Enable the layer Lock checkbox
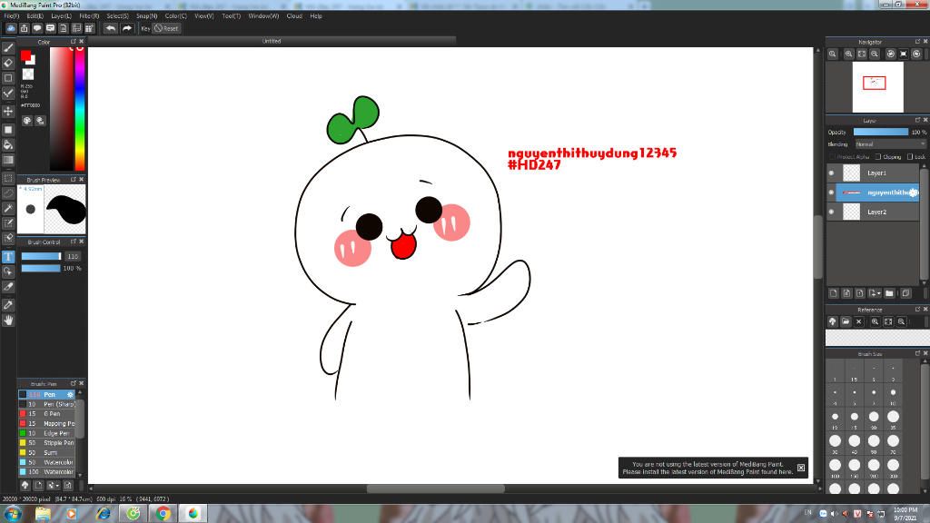 click(x=910, y=156)
